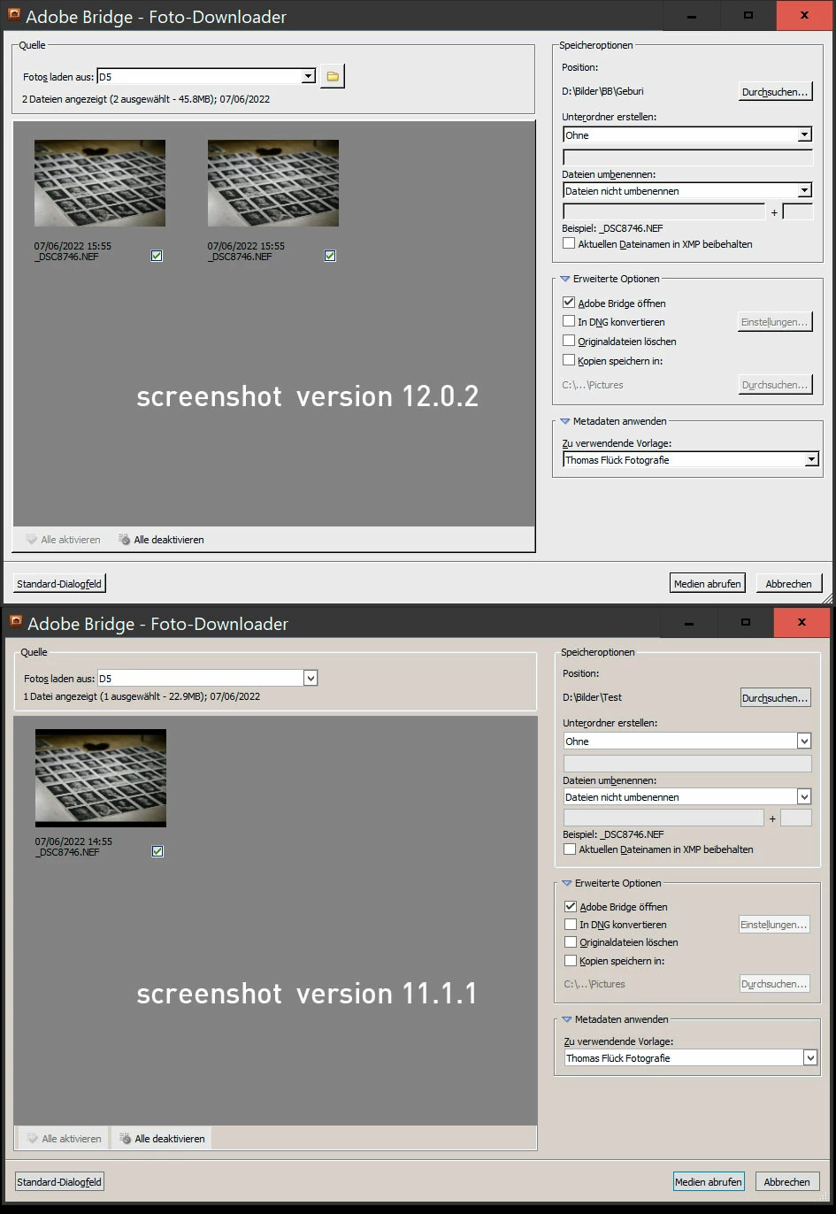Collapse 'Erweiterte Optionen' section in version 11.1.1 window

pos(566,883)
